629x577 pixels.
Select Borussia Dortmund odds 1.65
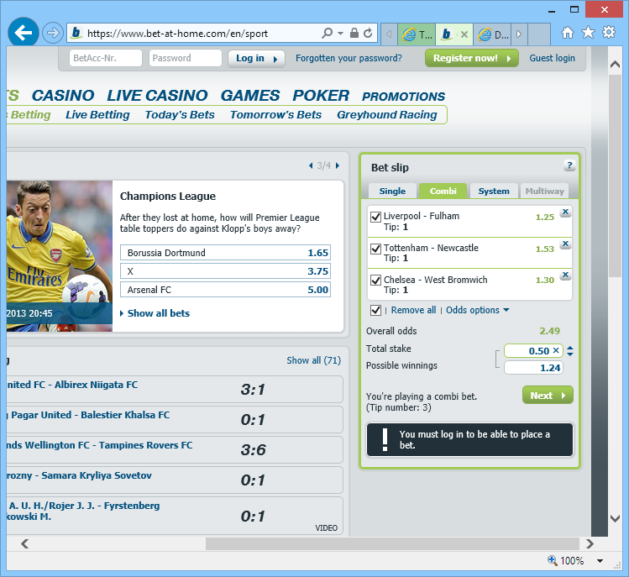point(225,253)
